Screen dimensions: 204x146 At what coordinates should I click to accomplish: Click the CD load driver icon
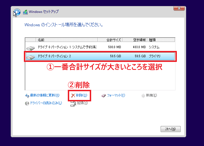(27, 103)
